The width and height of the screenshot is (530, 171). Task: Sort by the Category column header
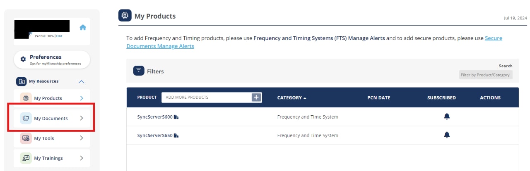pyautogui.click(x=292, y=98)
